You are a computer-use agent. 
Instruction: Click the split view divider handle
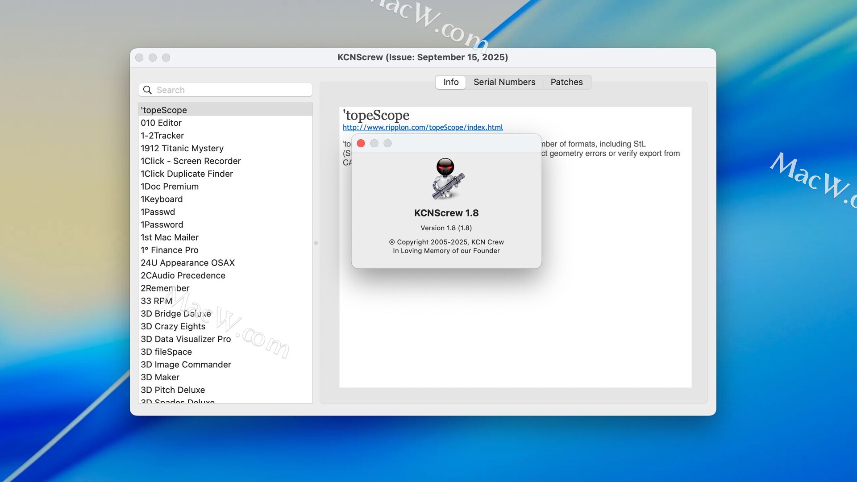316,243
